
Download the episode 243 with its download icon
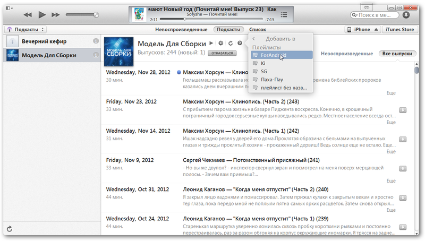(403, 110)
